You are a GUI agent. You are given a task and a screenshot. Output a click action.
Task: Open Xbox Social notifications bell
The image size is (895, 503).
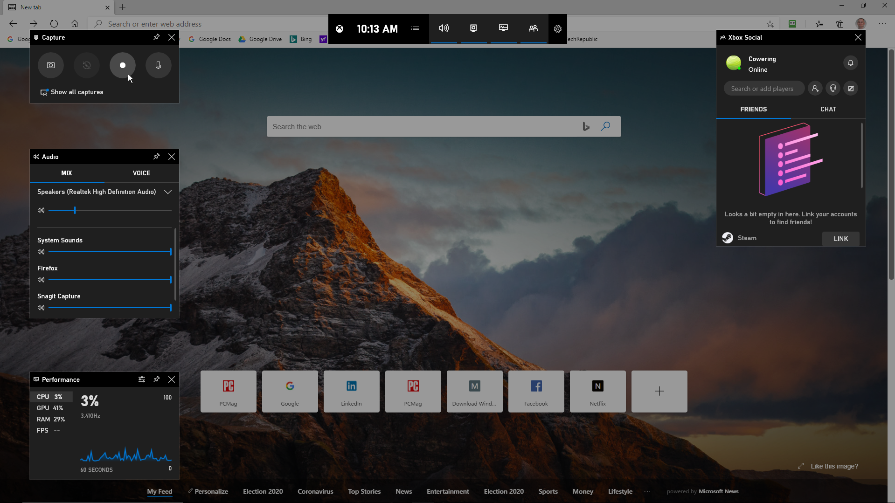click(x=850, y=63)
